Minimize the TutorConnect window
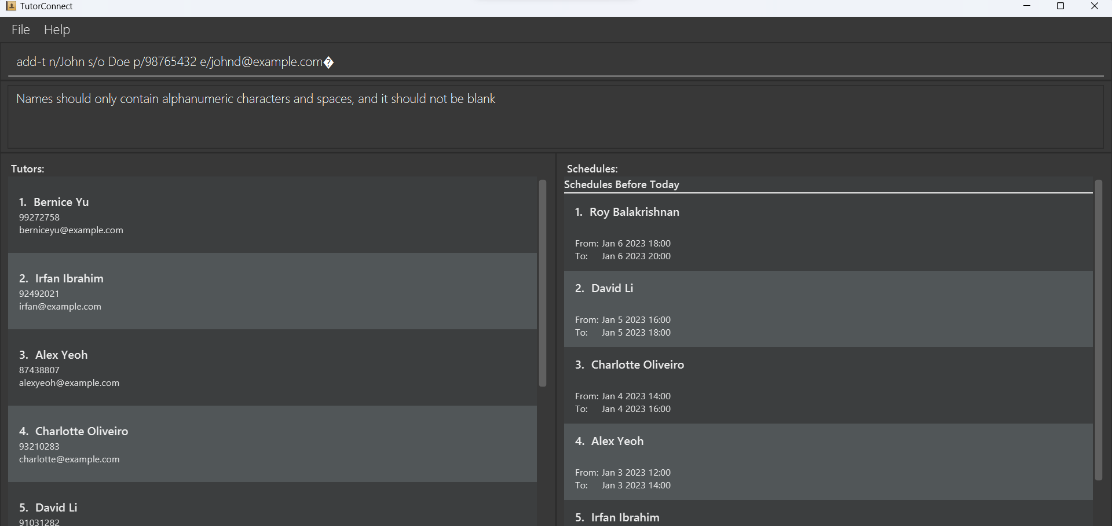Image resolution: width=1112 pixels, height=526 pixels. point(1027,6)
